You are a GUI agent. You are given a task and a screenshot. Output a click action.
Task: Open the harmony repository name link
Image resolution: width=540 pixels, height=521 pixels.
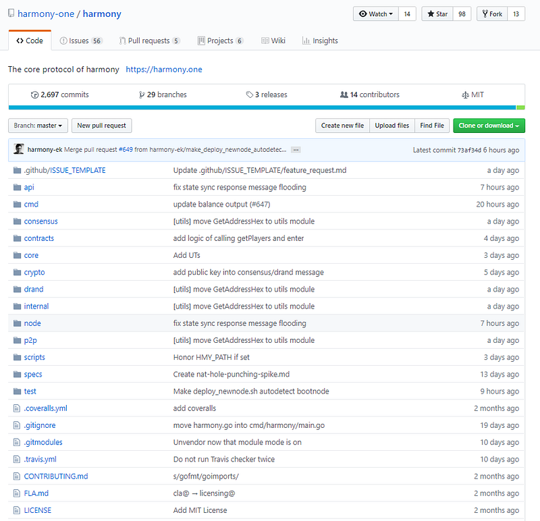point(102,13)
